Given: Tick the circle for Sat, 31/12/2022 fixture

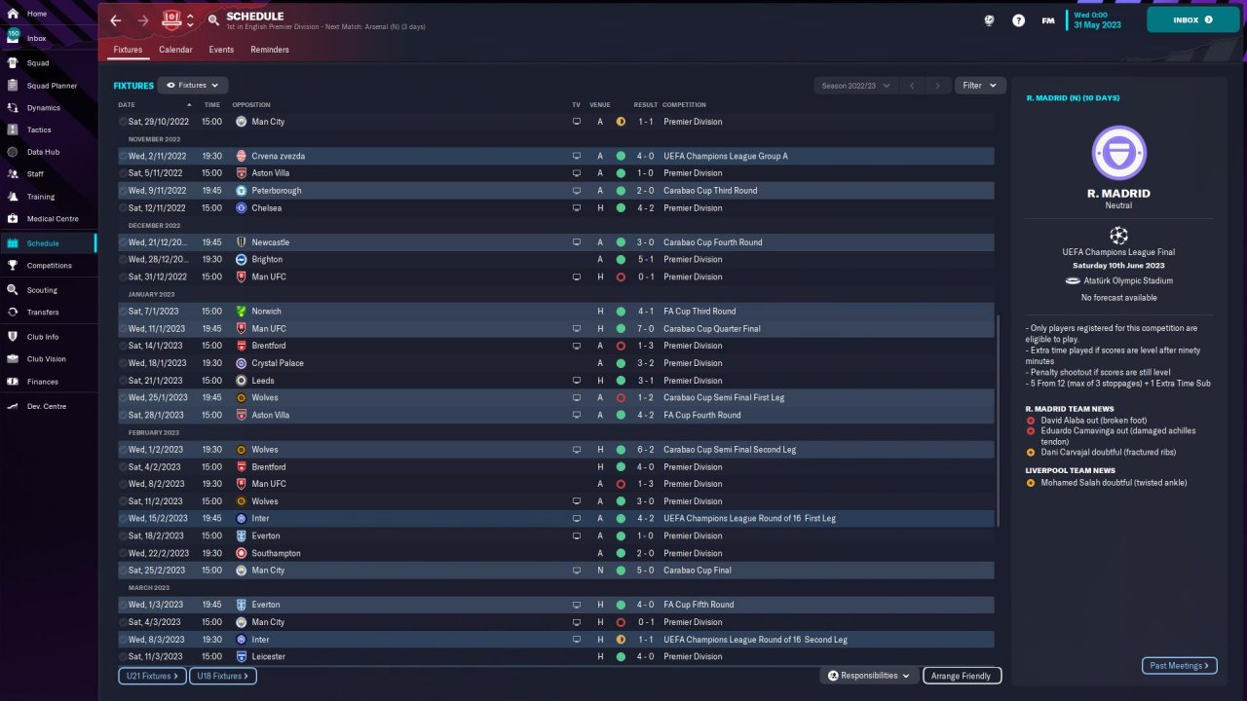Looking at the screenshot, I should [123, 277].
